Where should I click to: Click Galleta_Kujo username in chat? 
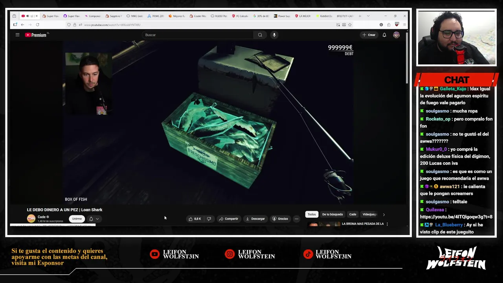pos(453,89)
